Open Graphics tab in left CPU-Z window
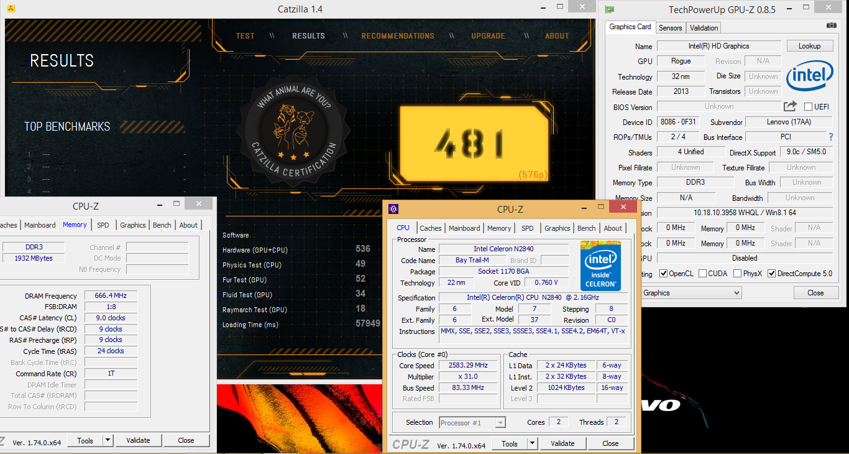 point(133,225)
